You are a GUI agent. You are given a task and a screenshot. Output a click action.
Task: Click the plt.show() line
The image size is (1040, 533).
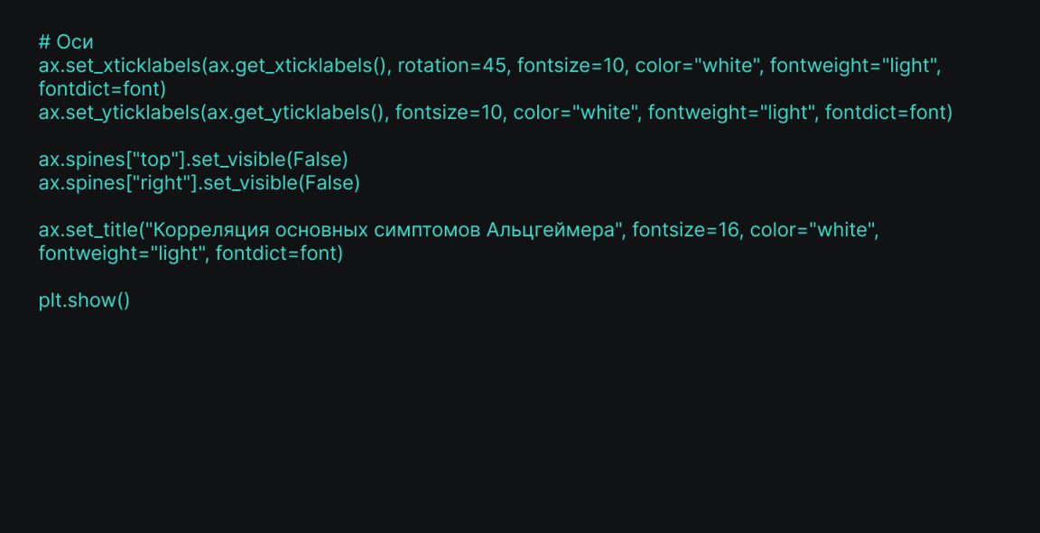tap(84, 300)
